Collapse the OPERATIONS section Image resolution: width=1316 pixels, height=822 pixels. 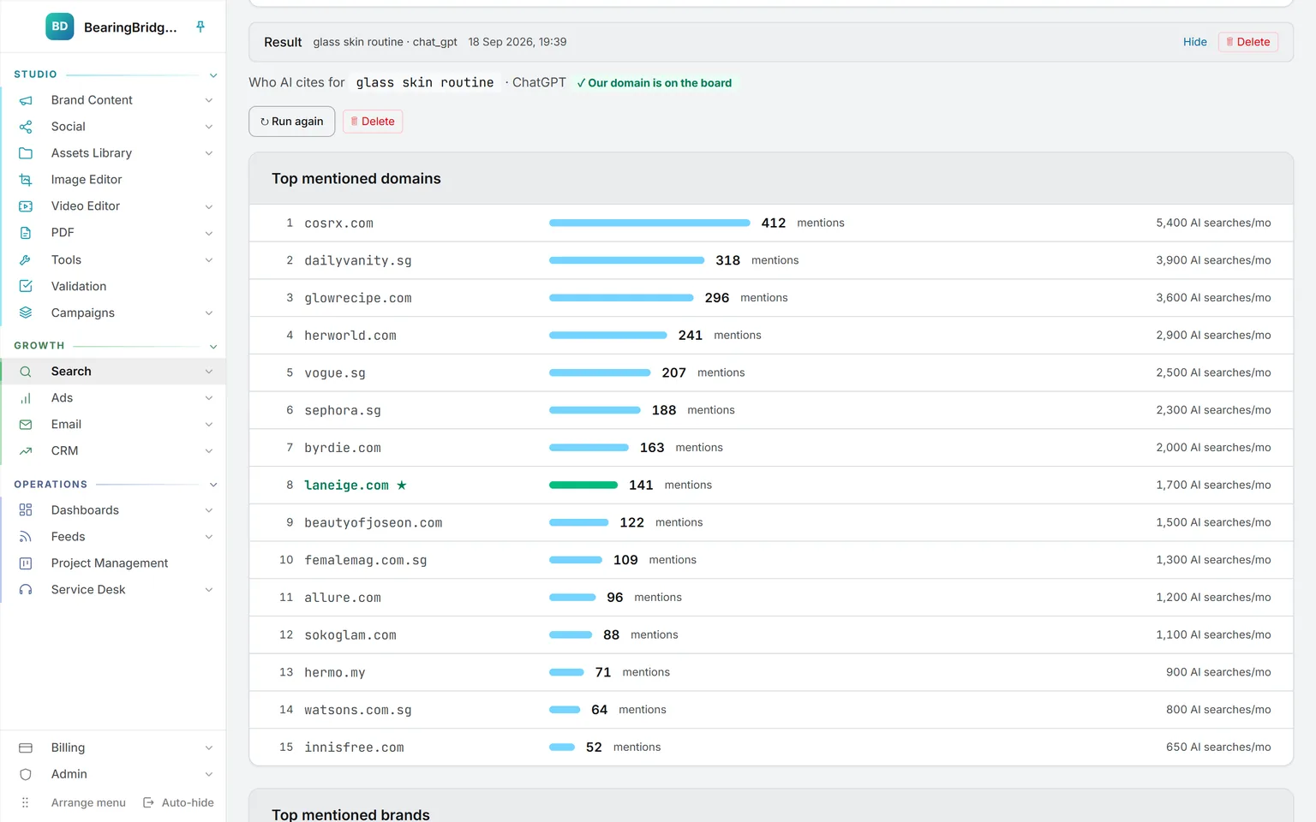[x=213, y=485]
